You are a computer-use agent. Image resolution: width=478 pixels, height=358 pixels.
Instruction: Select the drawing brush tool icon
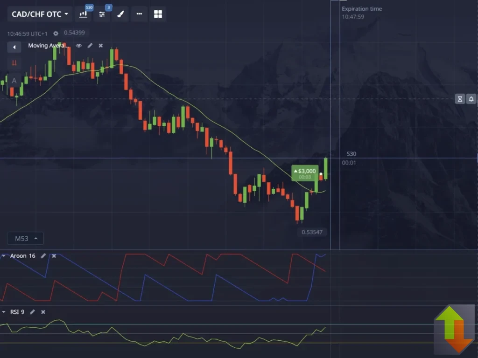click(x=120, y=14)
